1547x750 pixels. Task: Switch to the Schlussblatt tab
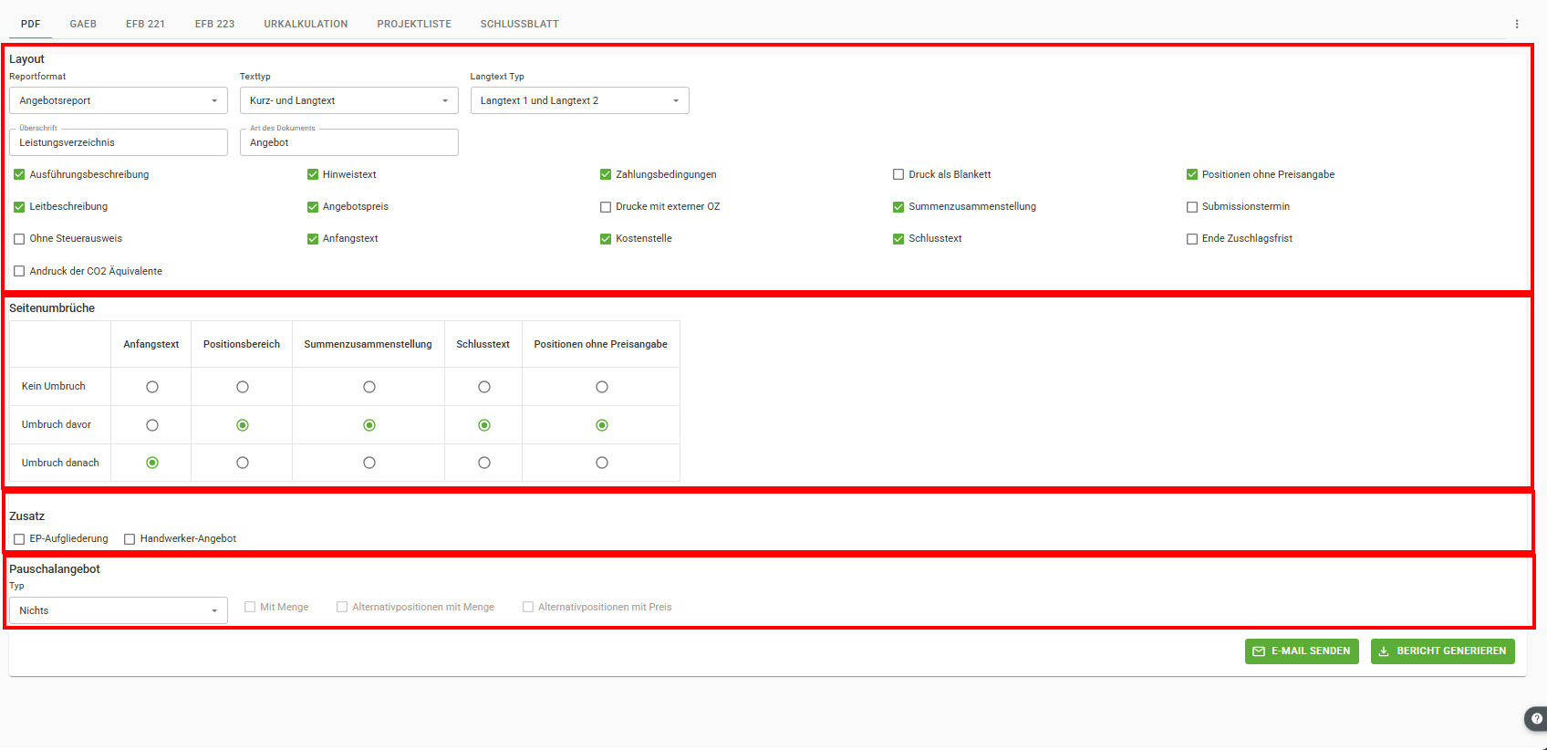click(520, 24)
